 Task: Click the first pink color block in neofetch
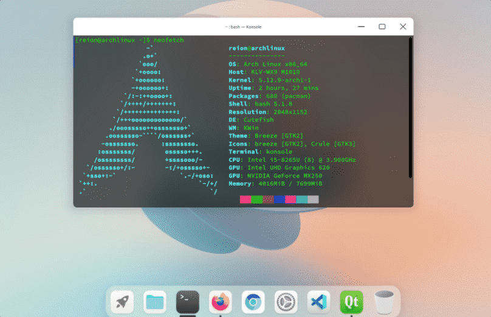click(x=245, y=200)
